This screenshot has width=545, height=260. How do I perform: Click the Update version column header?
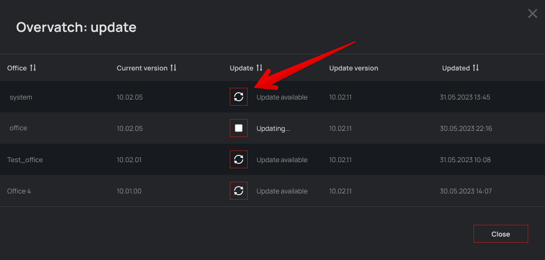coord(353,68)
